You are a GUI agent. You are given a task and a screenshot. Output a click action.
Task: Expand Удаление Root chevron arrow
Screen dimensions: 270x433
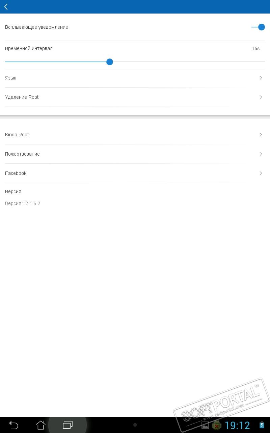(261, 97)
